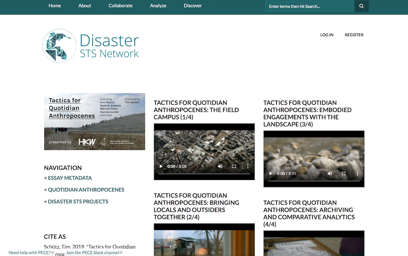Mute the Embodied Engagements video
Viewport: 408px width, 256px height.
[x=330, y=173]
